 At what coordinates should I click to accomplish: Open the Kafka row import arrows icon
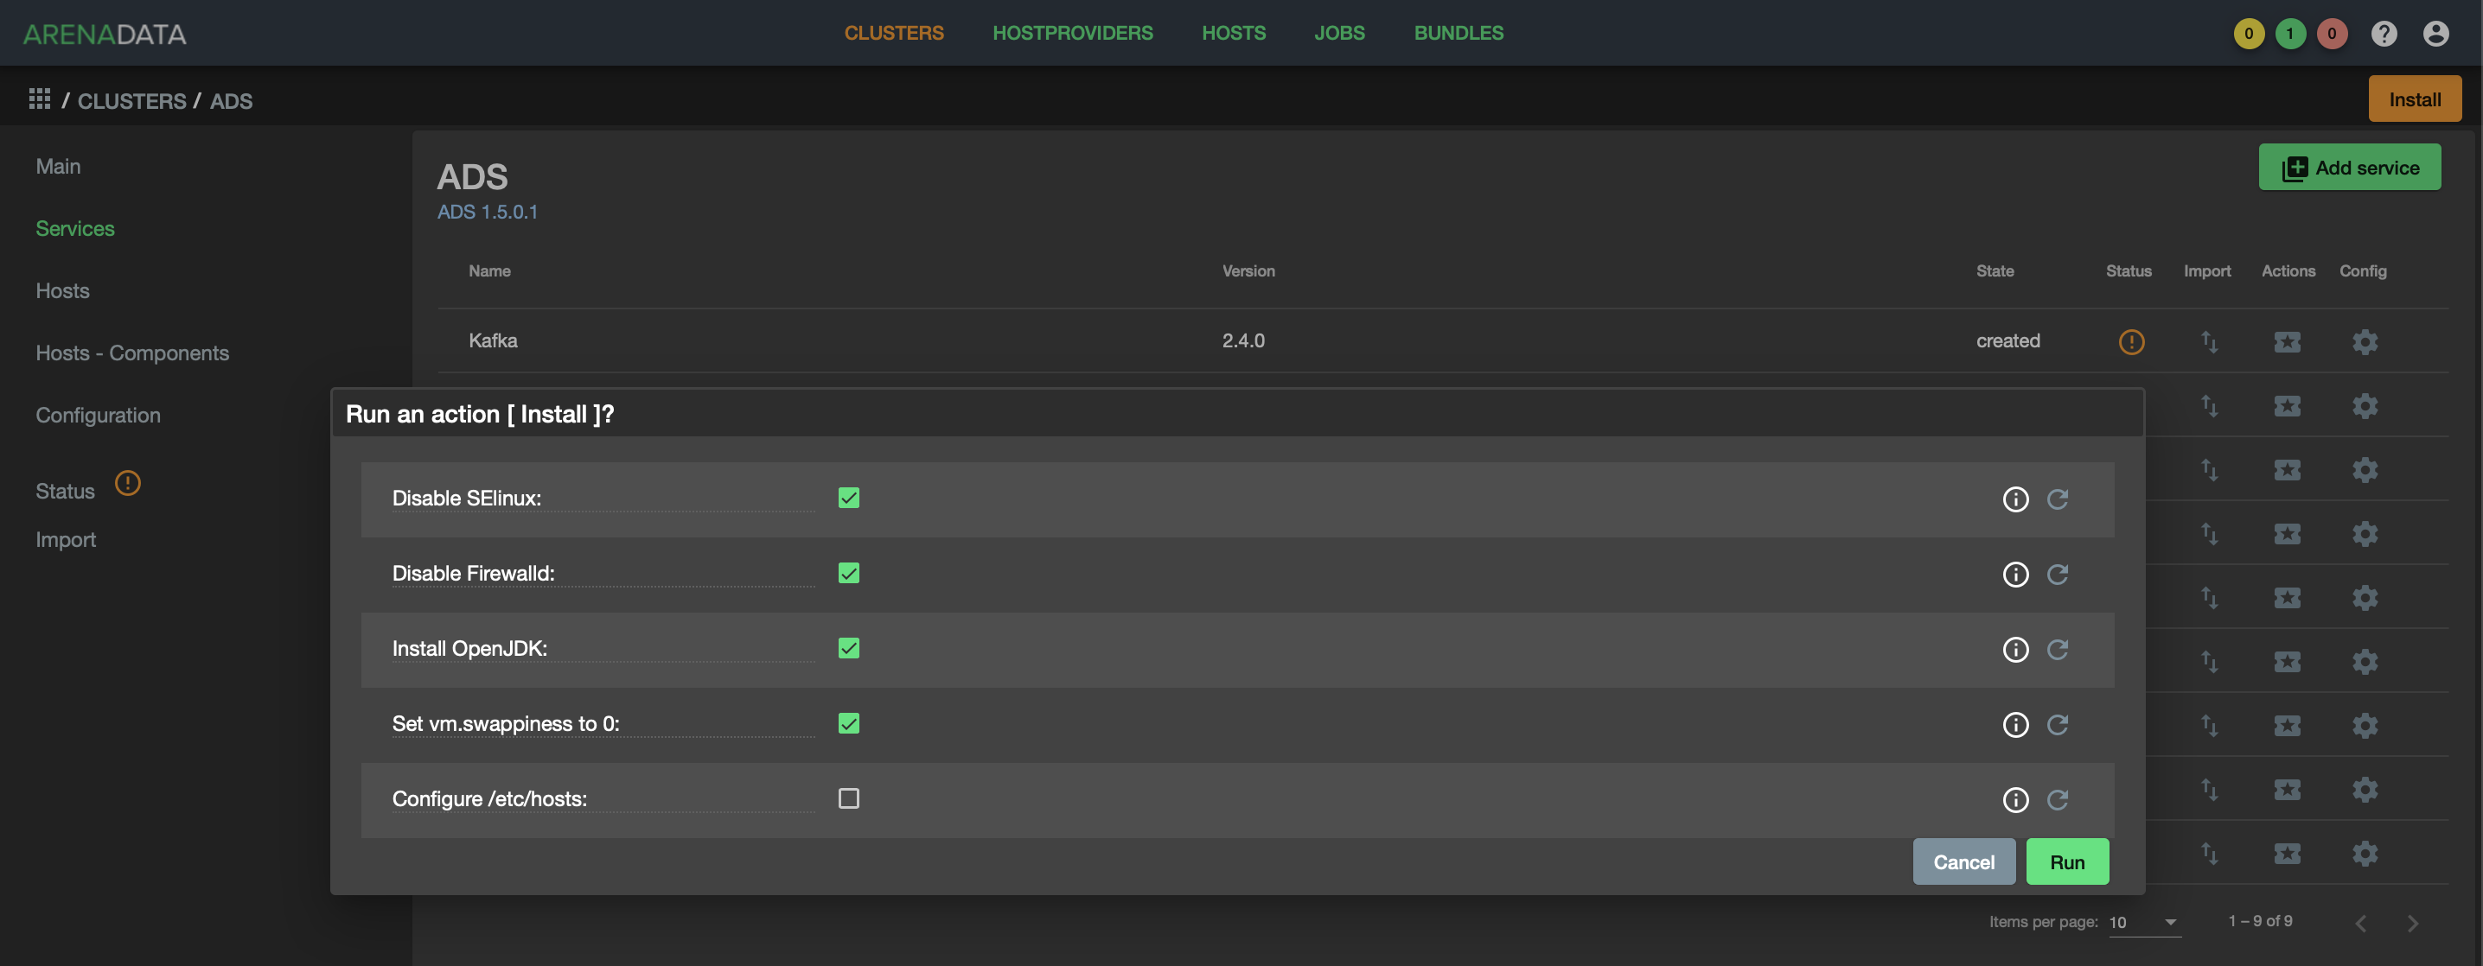click(2209, 341)
